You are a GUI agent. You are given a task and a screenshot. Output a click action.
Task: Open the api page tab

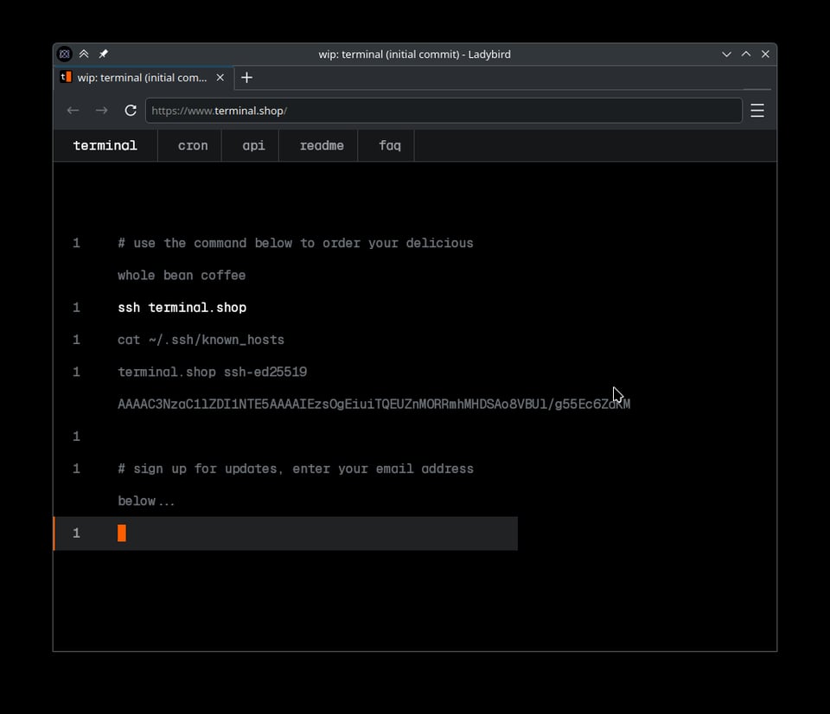tap(253, 145)
